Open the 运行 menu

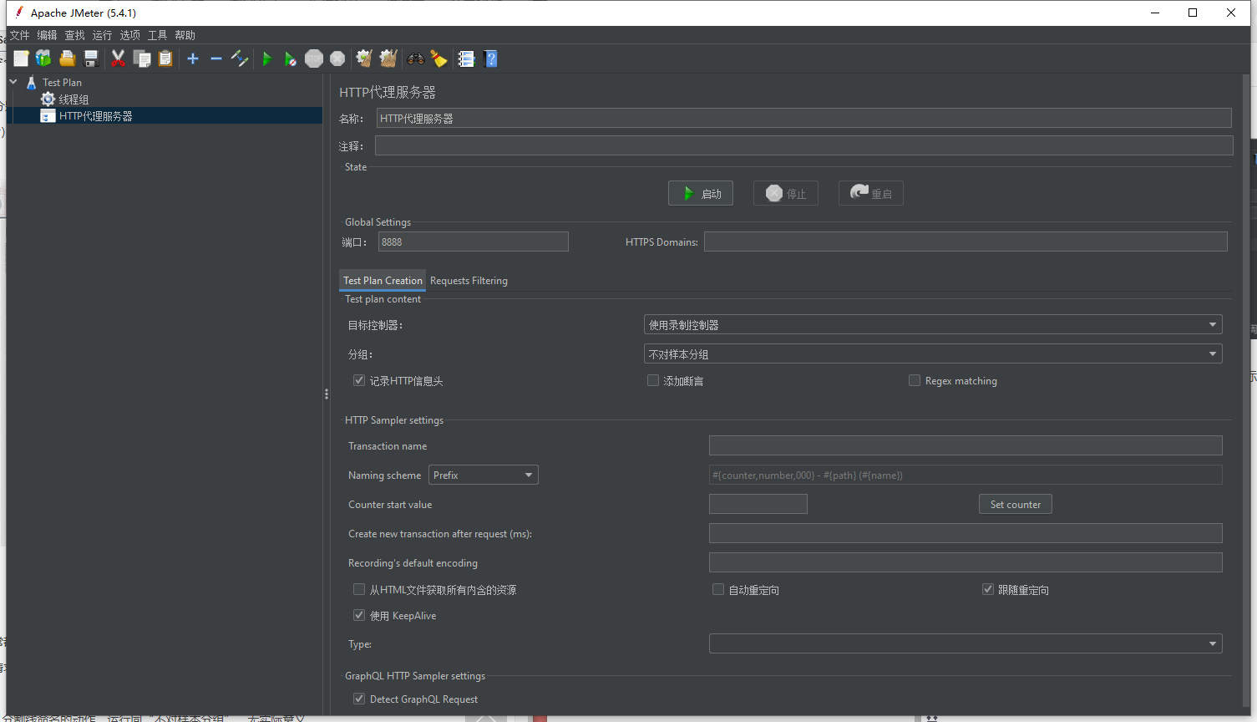click(102, 35)
